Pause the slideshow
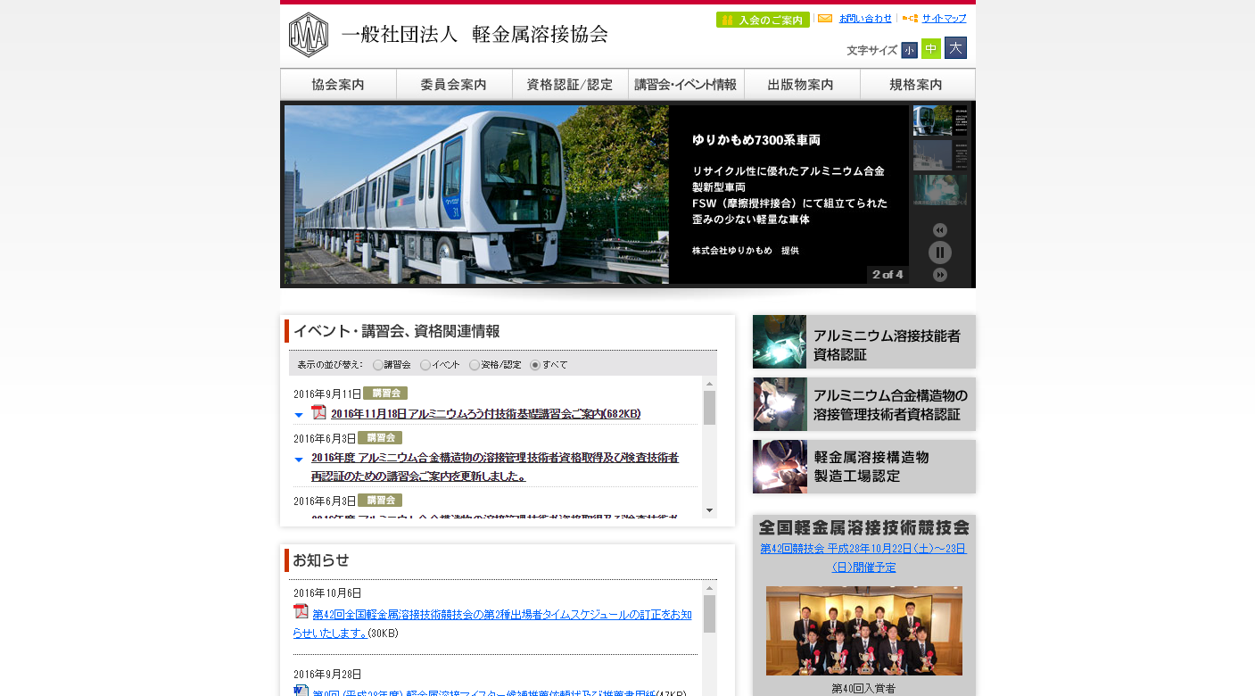The width and height of the screenshot is (1255, 696). coord(940,253)
